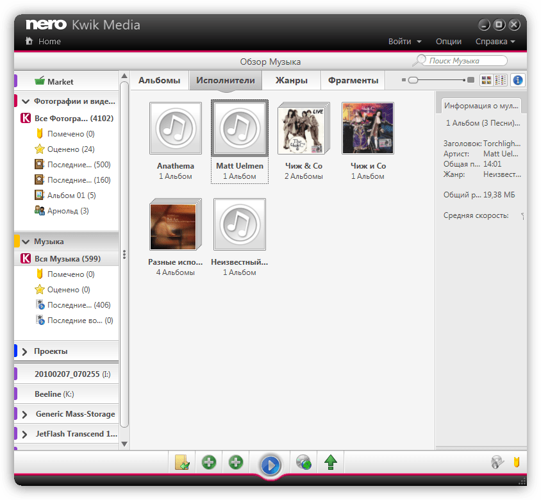Open the Альбомы tab
541x500 pixels.
(x=160, y=80)
